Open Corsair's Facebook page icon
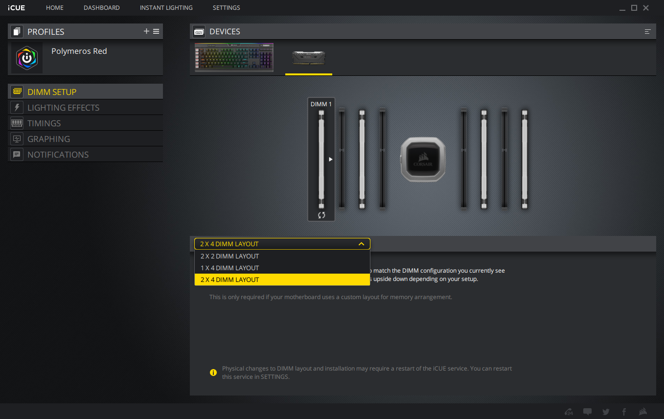The height and width of the screenshot is (419, 664). click(x=624, y=412)
